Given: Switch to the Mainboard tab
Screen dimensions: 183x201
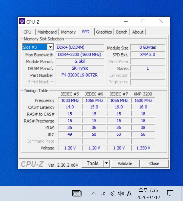Looking at the screenshot, I should pyautogui.click(x=47, y=32).
